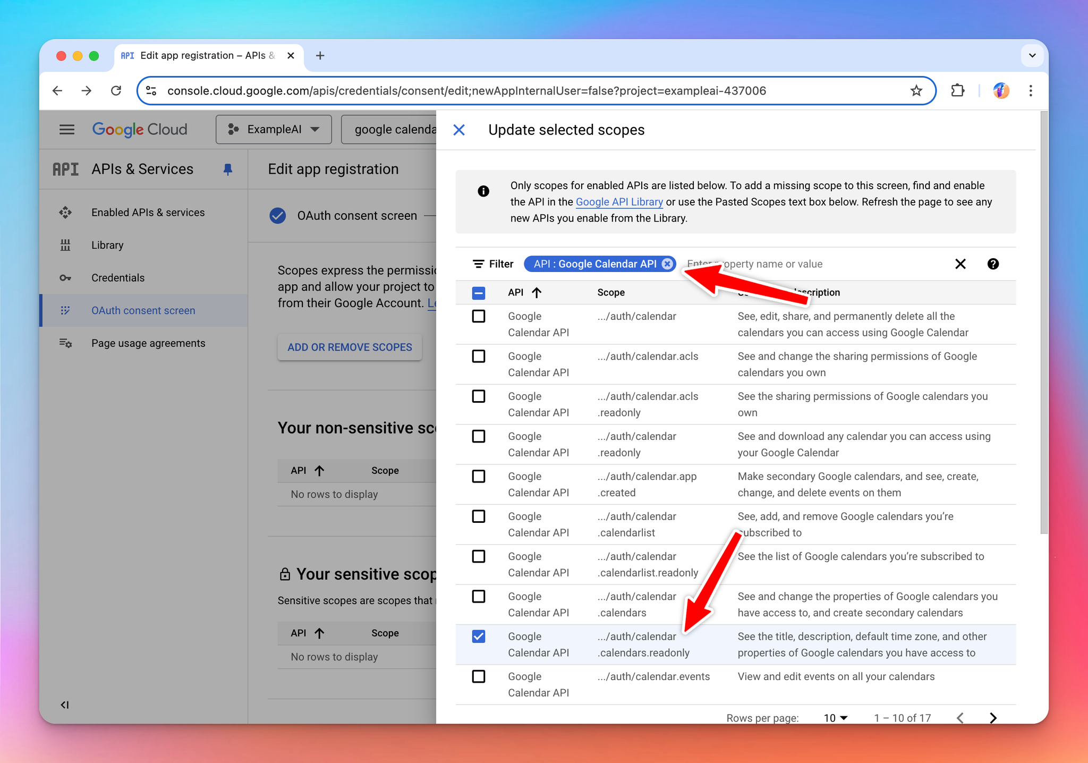Check the .../auth/calendar.events scope box
The image size is (1088, 763).
(x=479, y=676)
